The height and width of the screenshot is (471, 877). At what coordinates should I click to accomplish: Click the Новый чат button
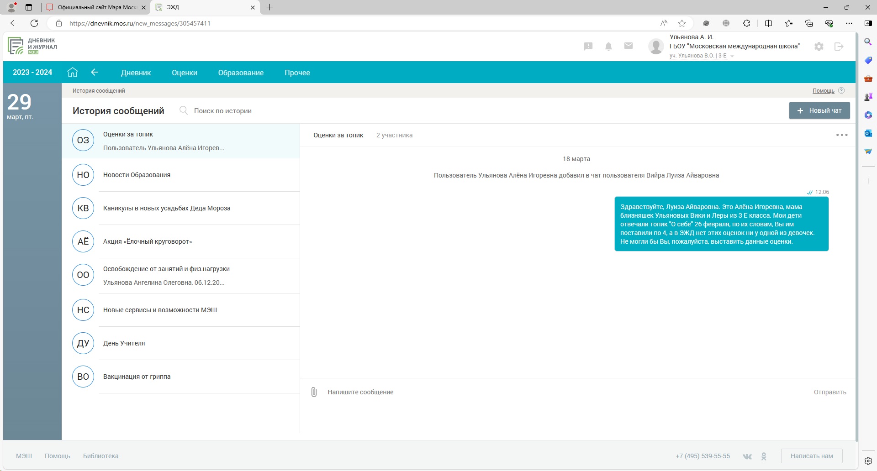819,110
